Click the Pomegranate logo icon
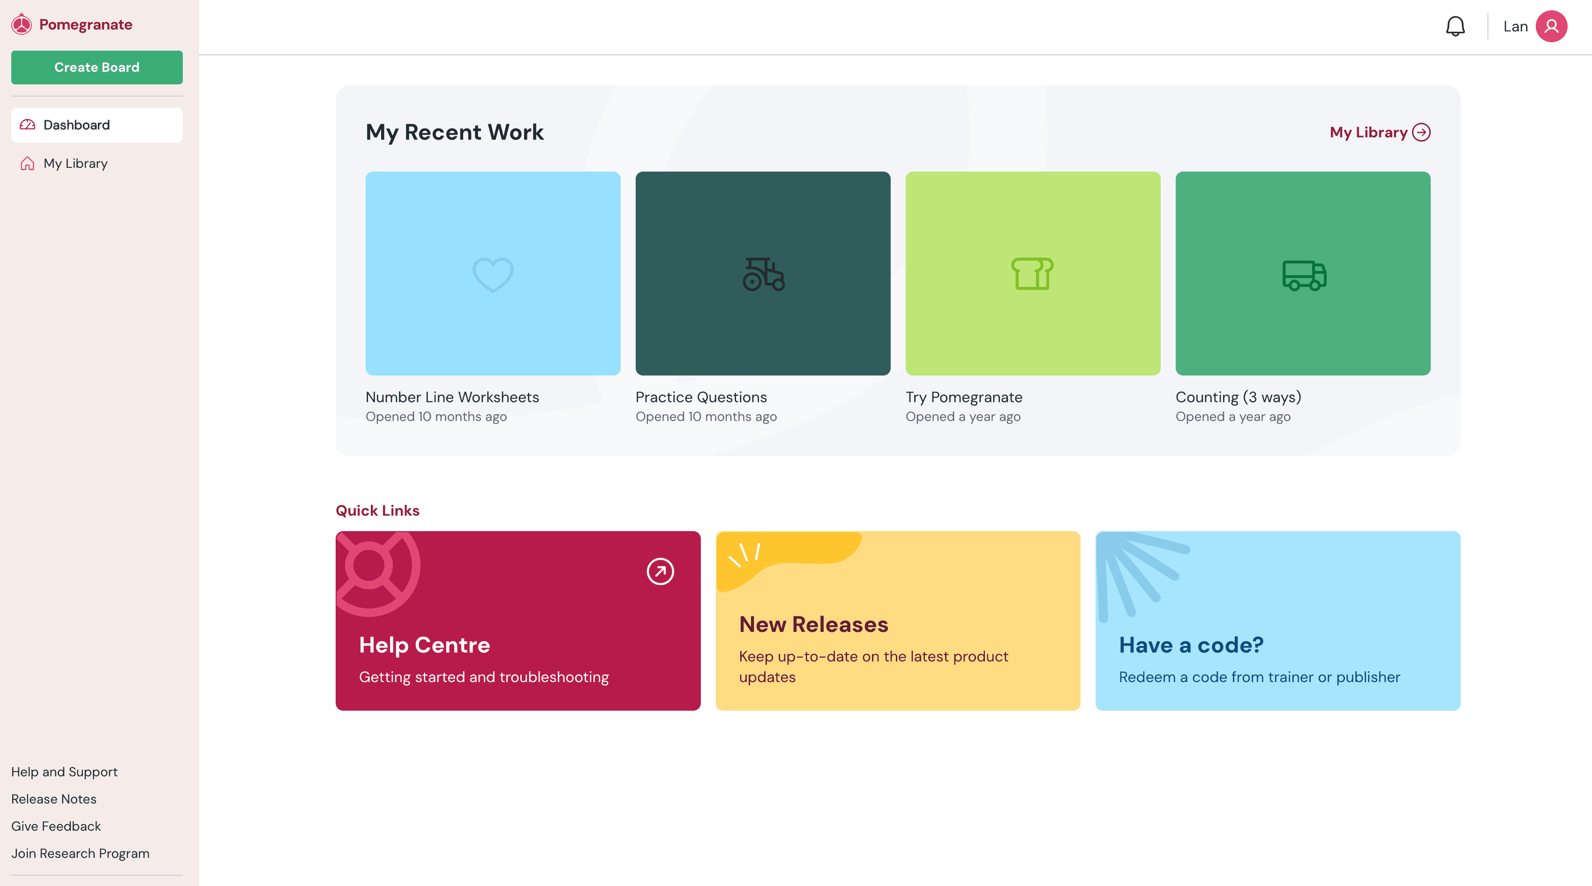 [22, 24]
